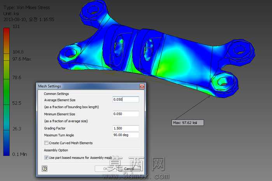
Task: Click the (as a fraction of bounding box length) note
Action: 71,107
